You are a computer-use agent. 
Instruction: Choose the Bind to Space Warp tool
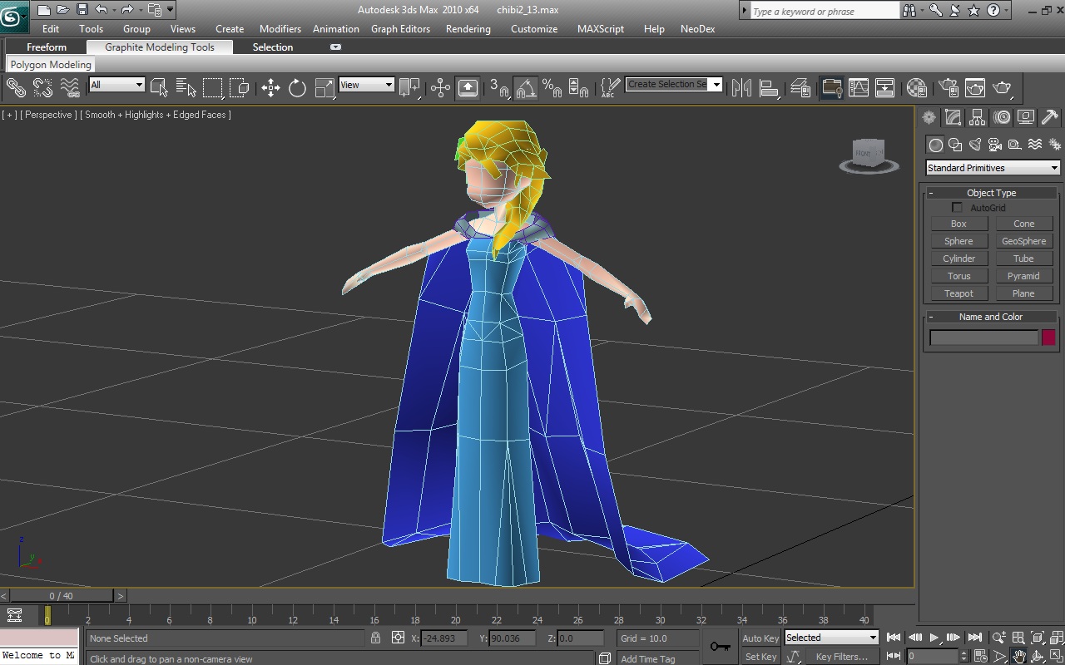(70, 87)
